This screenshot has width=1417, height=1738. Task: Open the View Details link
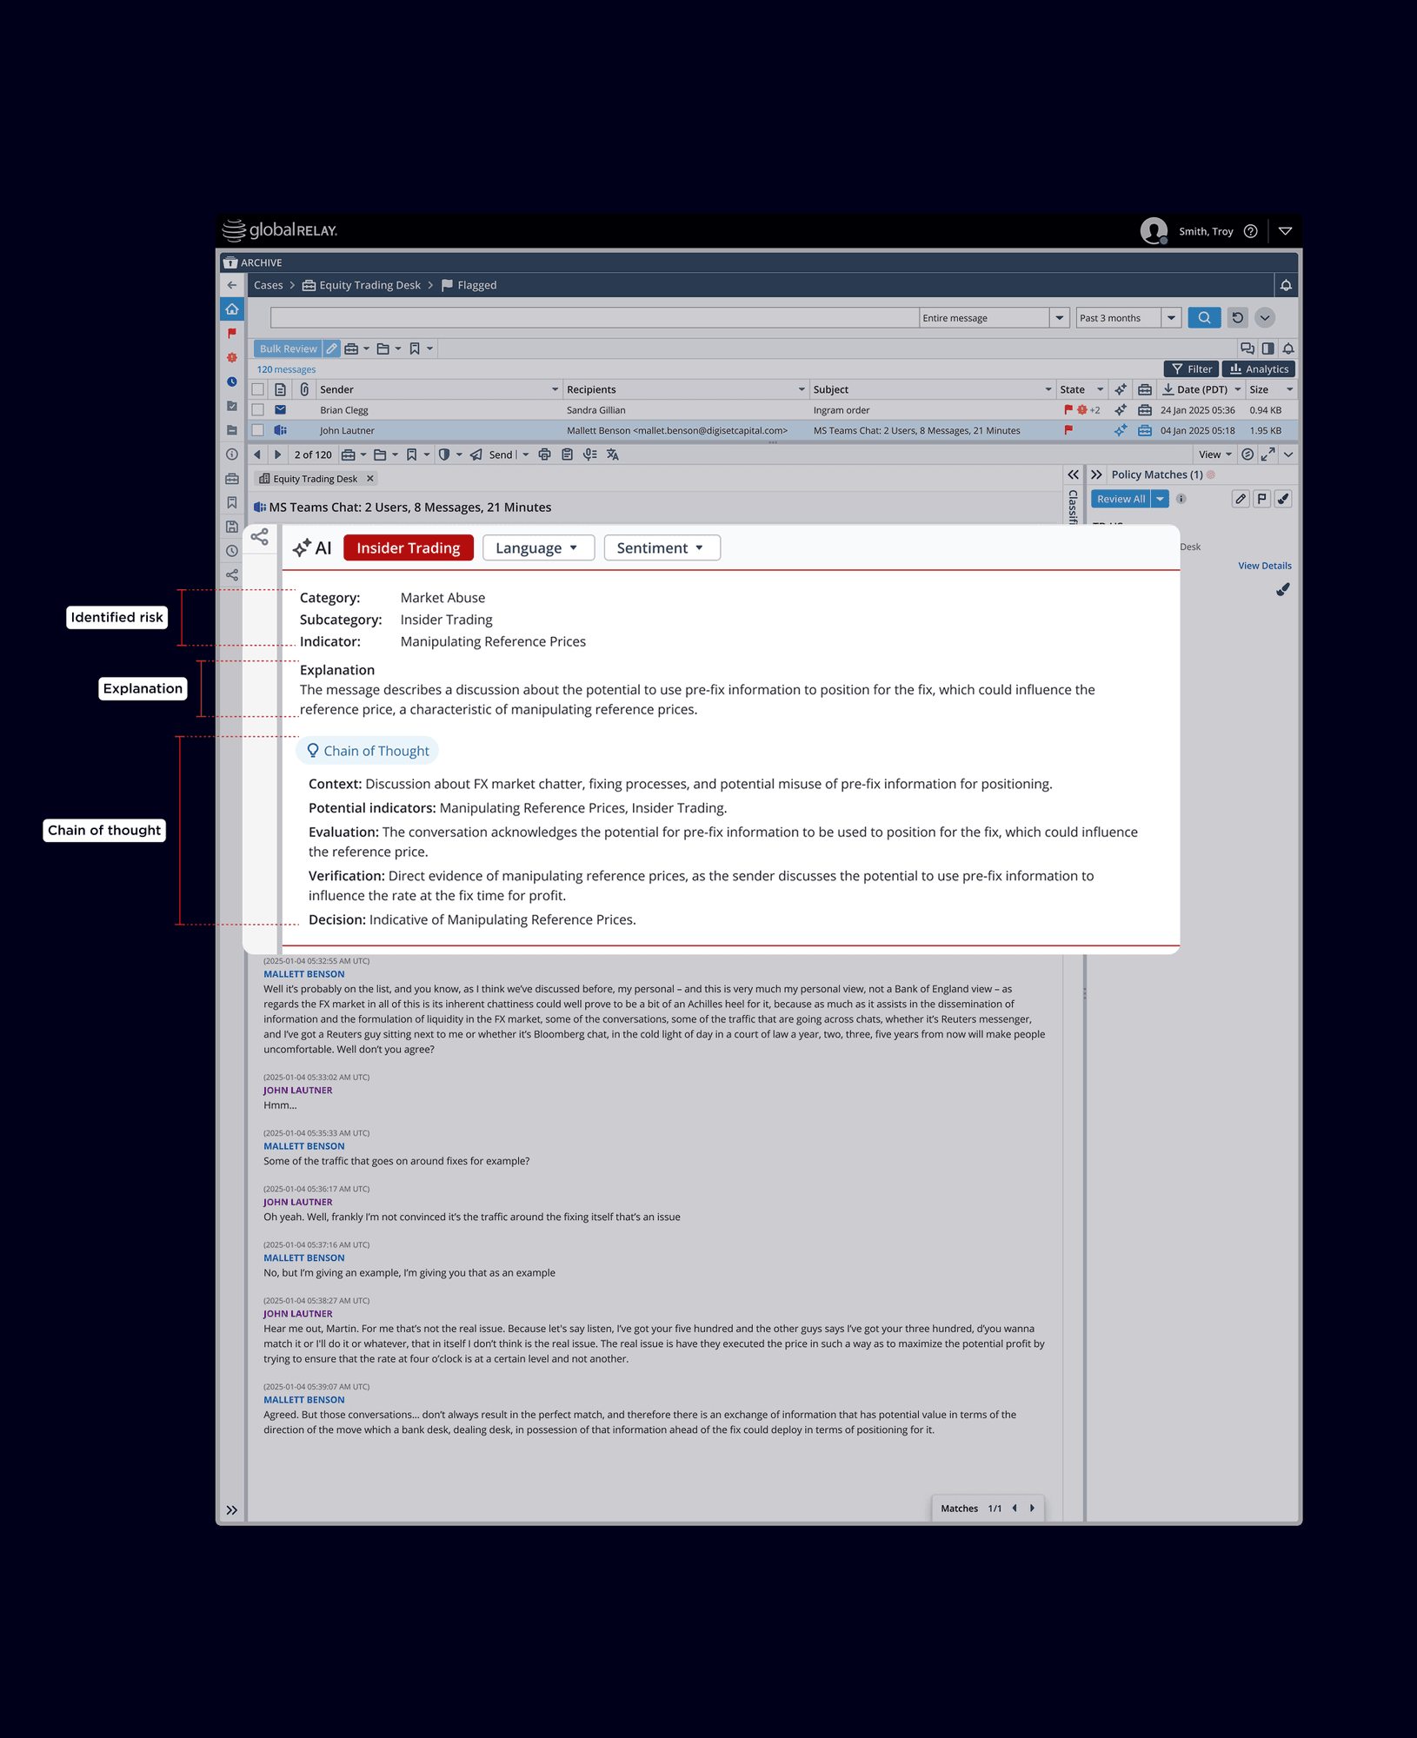click(x=1264, y=566)
